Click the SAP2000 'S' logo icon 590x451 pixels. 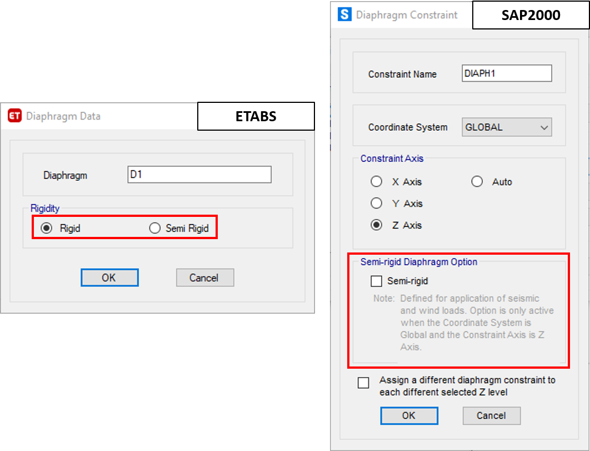click(x=344, y=15)
